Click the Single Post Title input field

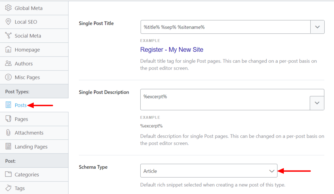coord(225,27)
